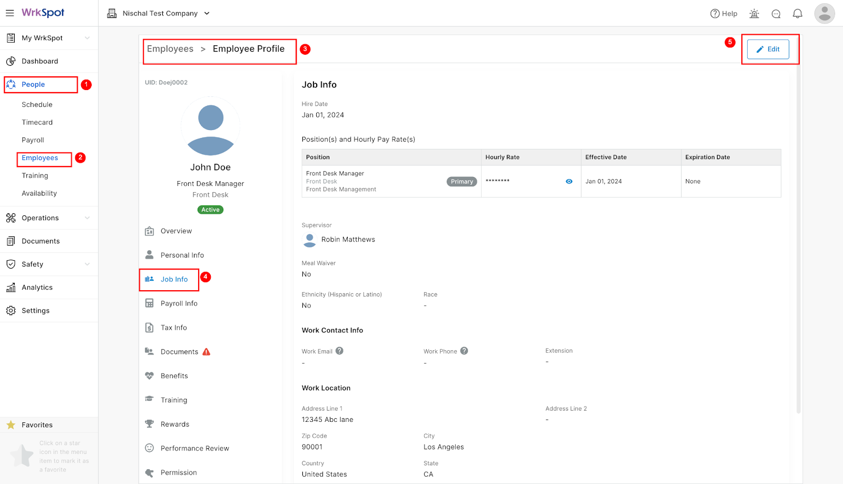The height and width of the screenshot is (484, 843).
Task: Open the Help icon in the top bar
Action: tap(723, 13)
